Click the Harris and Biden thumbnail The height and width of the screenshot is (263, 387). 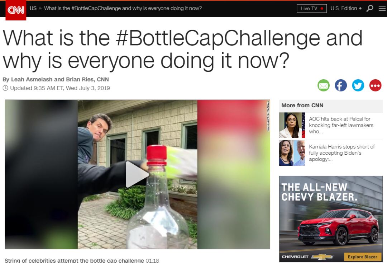tap(292, 153)
